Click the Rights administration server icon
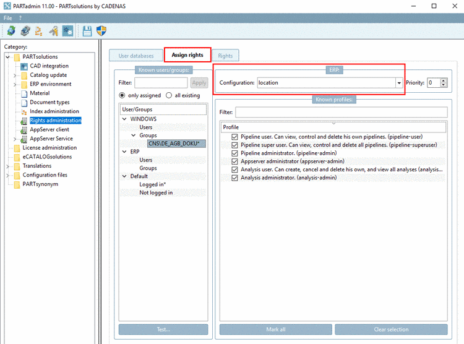This screenshot has height=344, width=464. coord(24,121)
